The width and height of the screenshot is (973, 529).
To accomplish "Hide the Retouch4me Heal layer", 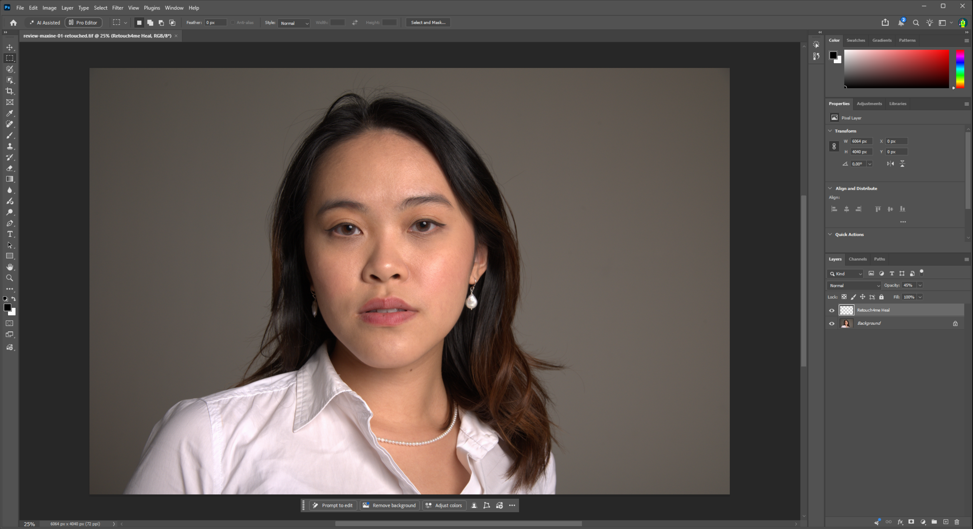I will pos(831,310).
